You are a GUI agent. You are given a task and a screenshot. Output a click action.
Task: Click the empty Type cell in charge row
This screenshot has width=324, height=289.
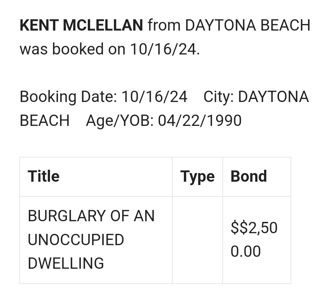[x=197, y=240]
